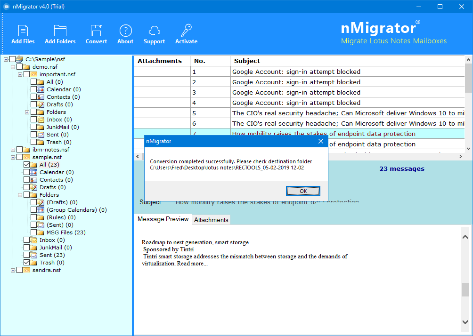This screenshot has width=473, height=336.
Task: Click the message preview scrollbar thumb
Action: (465, 289)
